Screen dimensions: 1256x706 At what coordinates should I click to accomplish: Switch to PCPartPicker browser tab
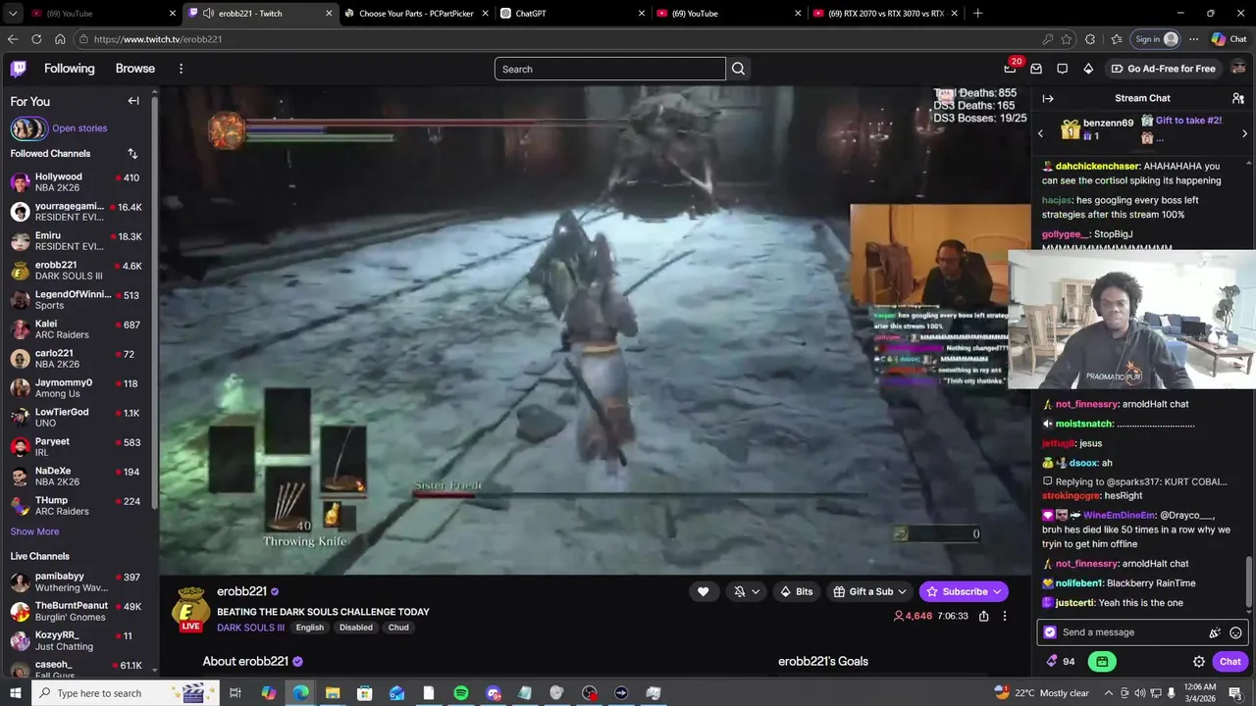click(416, 14)
